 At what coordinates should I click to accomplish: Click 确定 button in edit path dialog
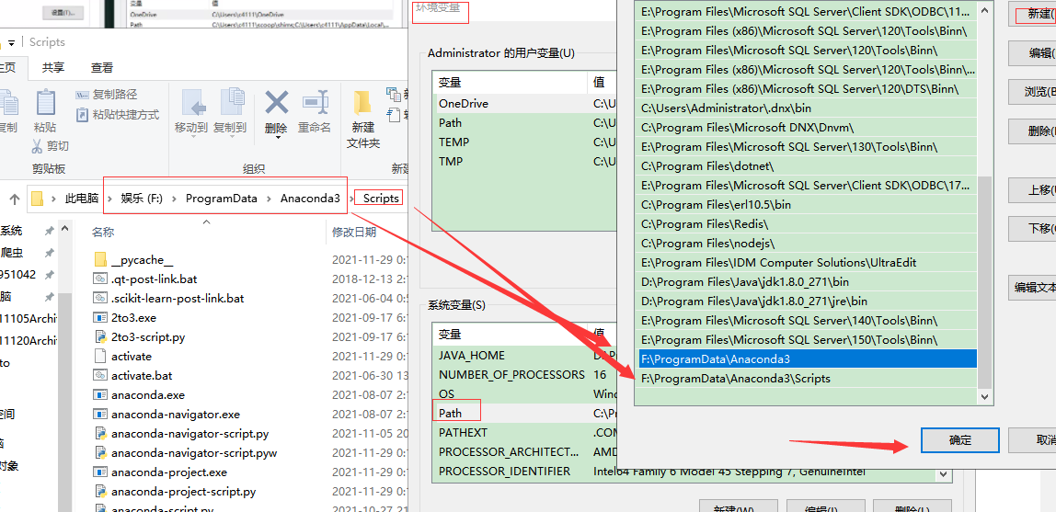tap(959, 440)
